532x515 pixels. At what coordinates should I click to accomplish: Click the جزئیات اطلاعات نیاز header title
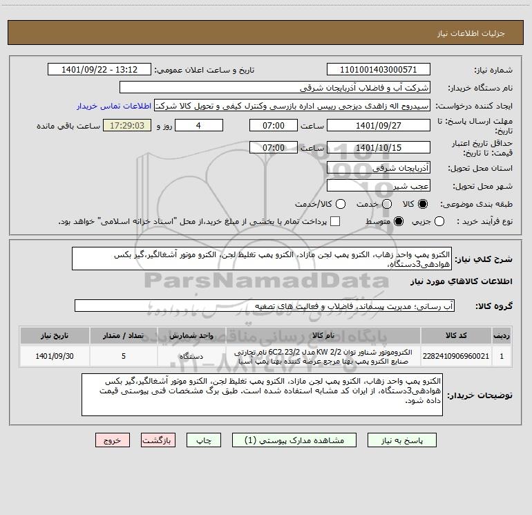pyautogui.click(x=471, y=33)
